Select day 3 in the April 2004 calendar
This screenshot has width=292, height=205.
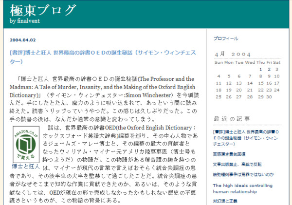277,69
